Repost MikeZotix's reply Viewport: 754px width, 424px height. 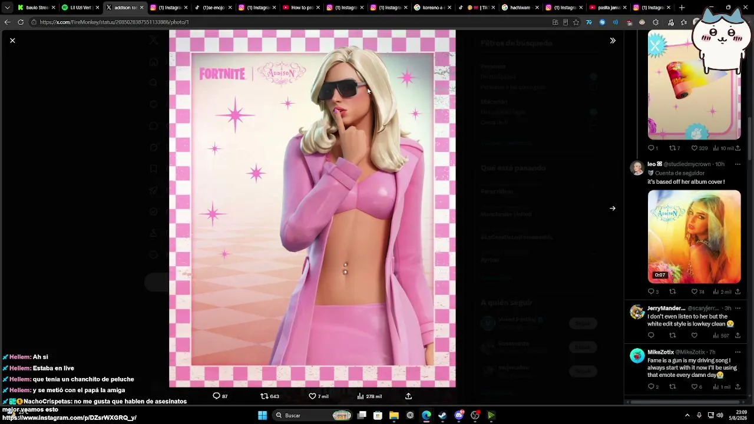coord(672,387)
